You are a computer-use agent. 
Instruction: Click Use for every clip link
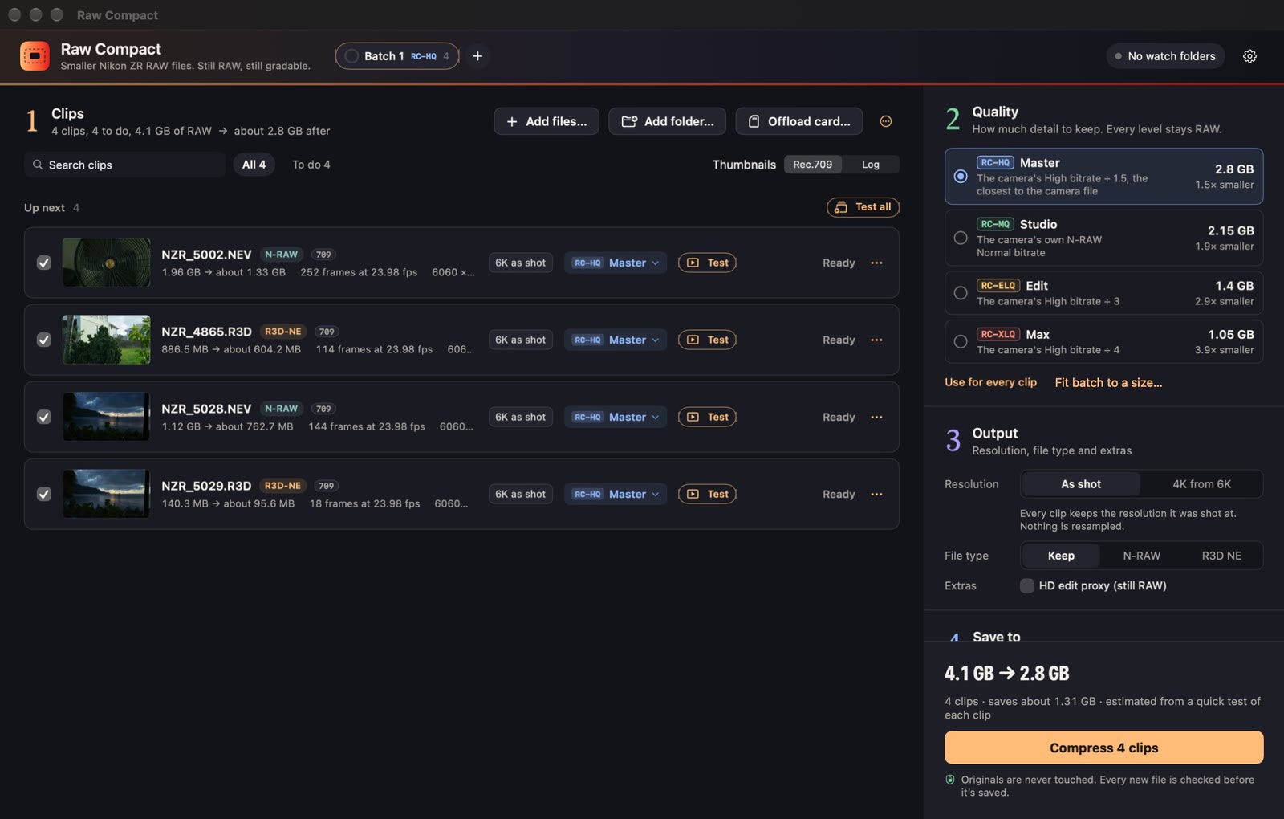(990, 382)
